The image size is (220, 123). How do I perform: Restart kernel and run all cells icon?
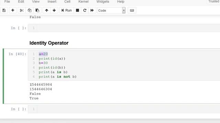pos(92,10)
